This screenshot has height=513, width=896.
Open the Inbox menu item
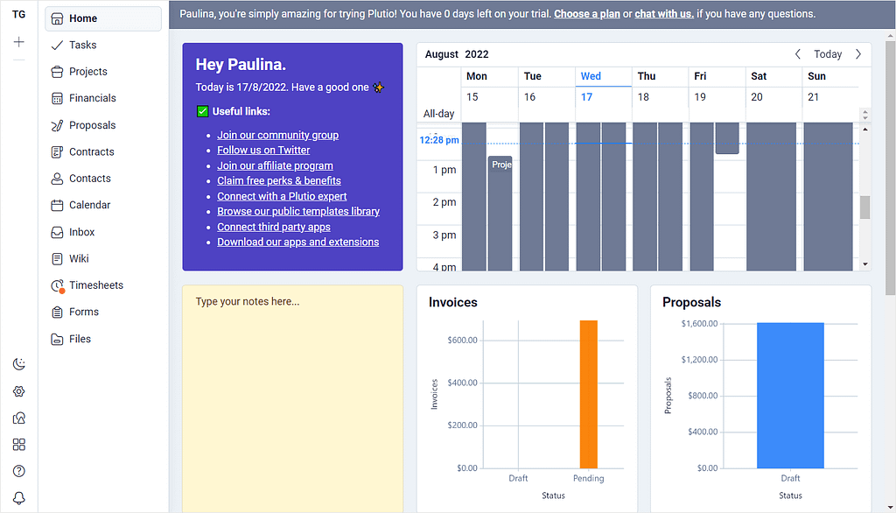coord(103,232)
